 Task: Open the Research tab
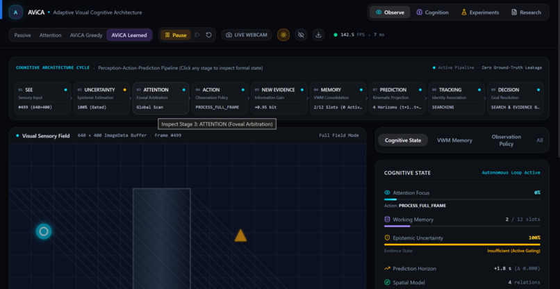[x=526, y=12]
